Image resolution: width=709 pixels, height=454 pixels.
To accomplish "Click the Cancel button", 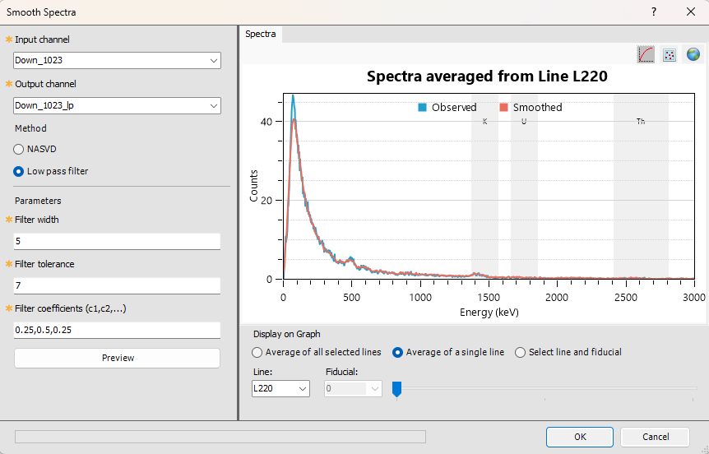I will tap(655, 437).
